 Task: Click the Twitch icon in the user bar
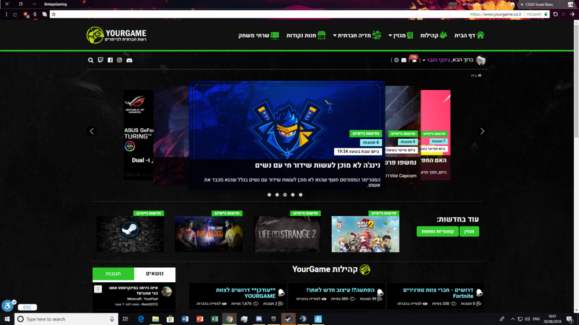(x=101, y=60)
